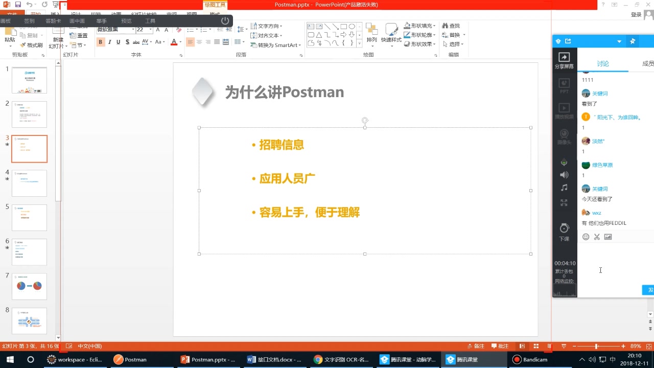
Task: Click Find in editing group
Action: 451,26
